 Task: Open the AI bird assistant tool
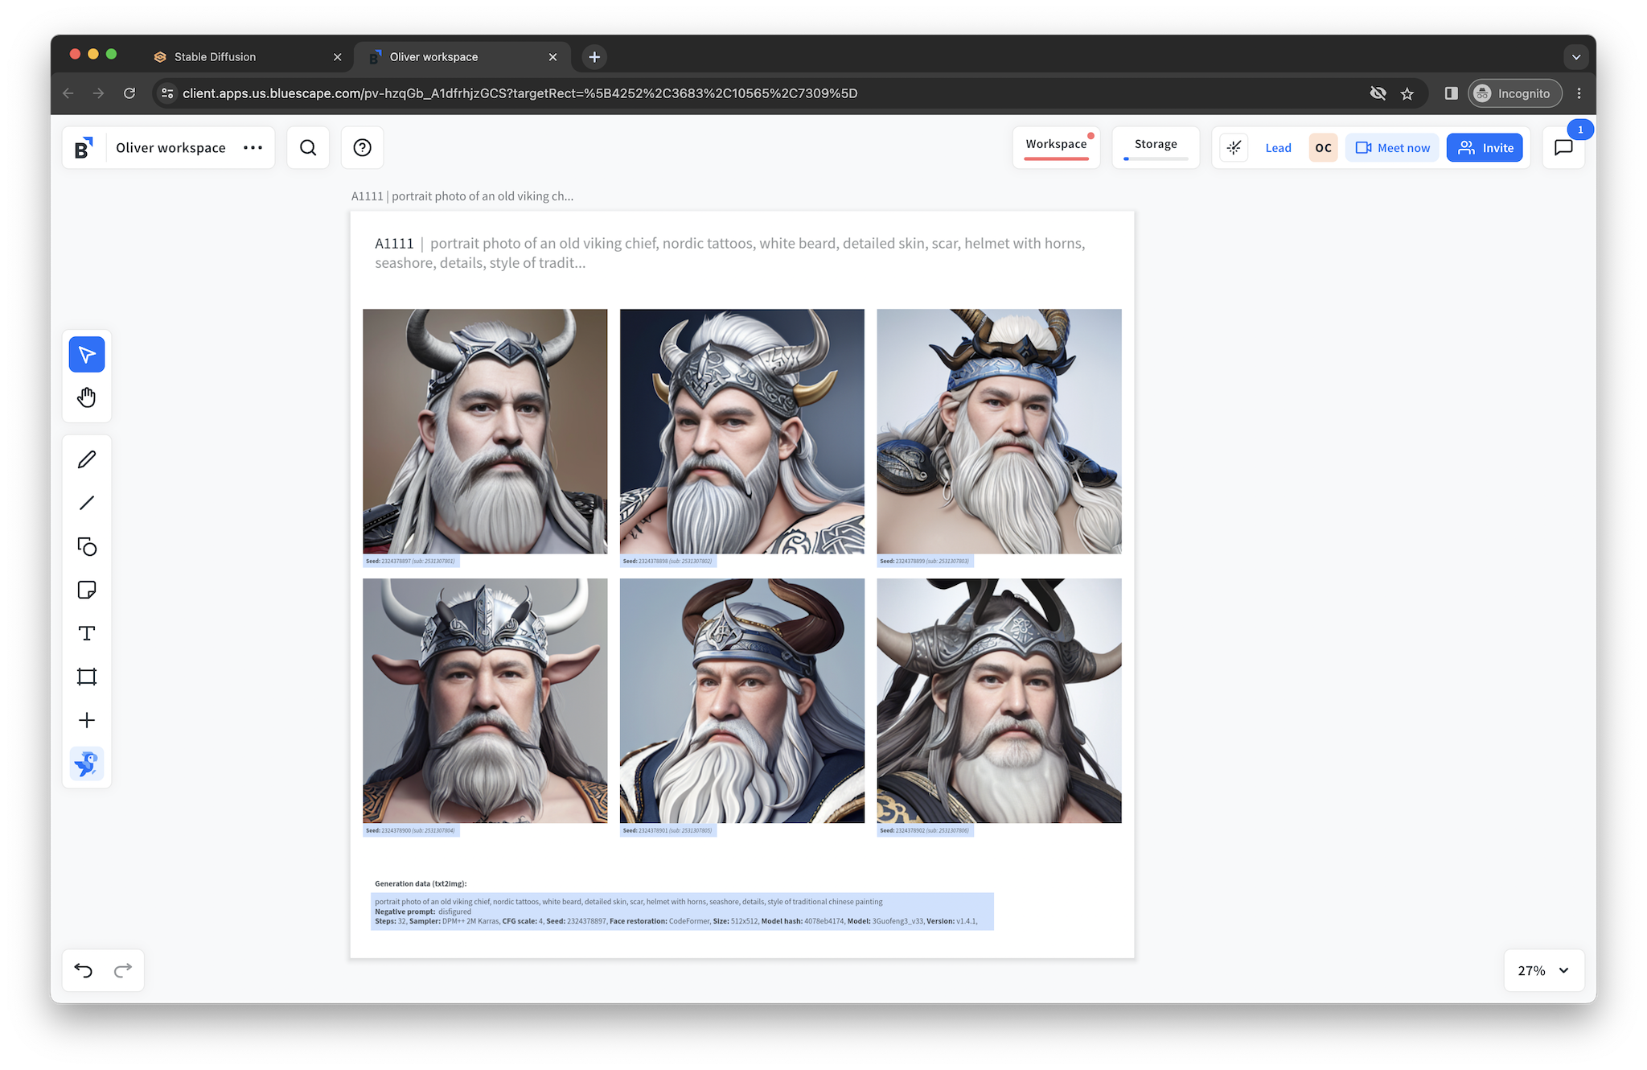pyautogui.click(x=87, y=763)
